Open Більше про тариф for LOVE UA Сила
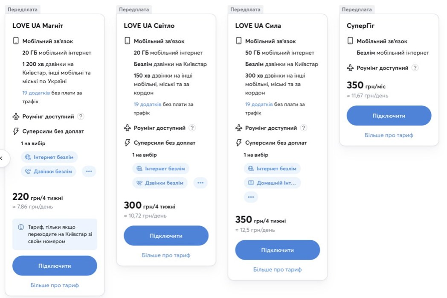Viewport: 447px width, 298px height. [277, 269]
